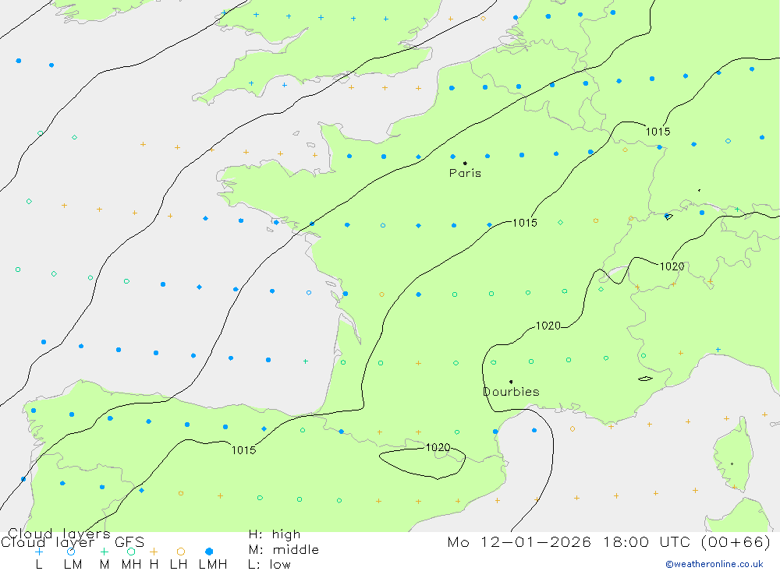This screenshot has height=571, width=780.
Task: Click the black city dot above the Dourbies label
Action: (x=511, y=382)
